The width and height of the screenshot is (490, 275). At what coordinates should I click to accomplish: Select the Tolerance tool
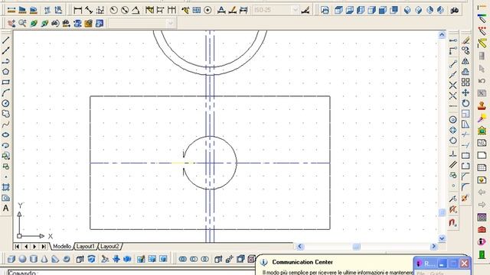pos(197,10)
